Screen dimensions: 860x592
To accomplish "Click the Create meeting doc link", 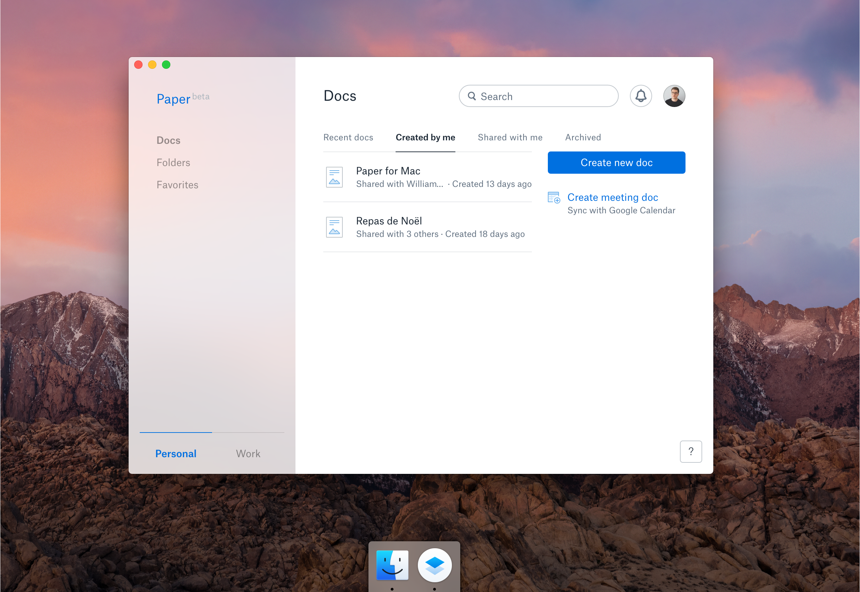I will 612,197.
